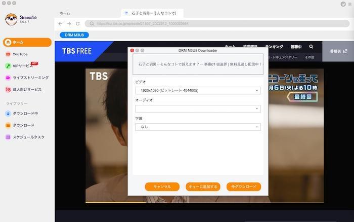Click the キューに追加する button

point(203,187)
